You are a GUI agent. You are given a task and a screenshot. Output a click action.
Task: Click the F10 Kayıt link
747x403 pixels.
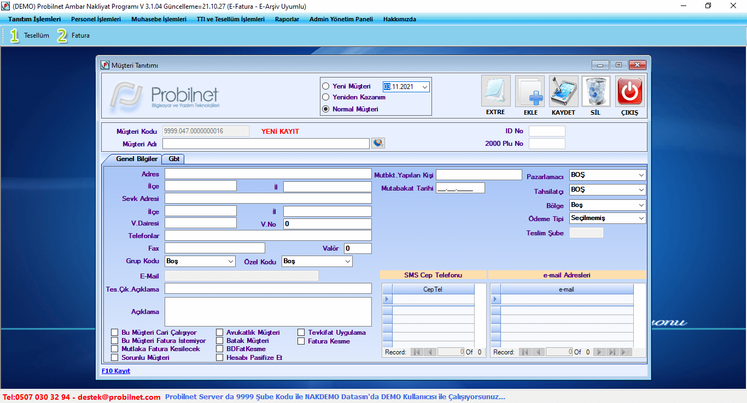click(116, 371)
